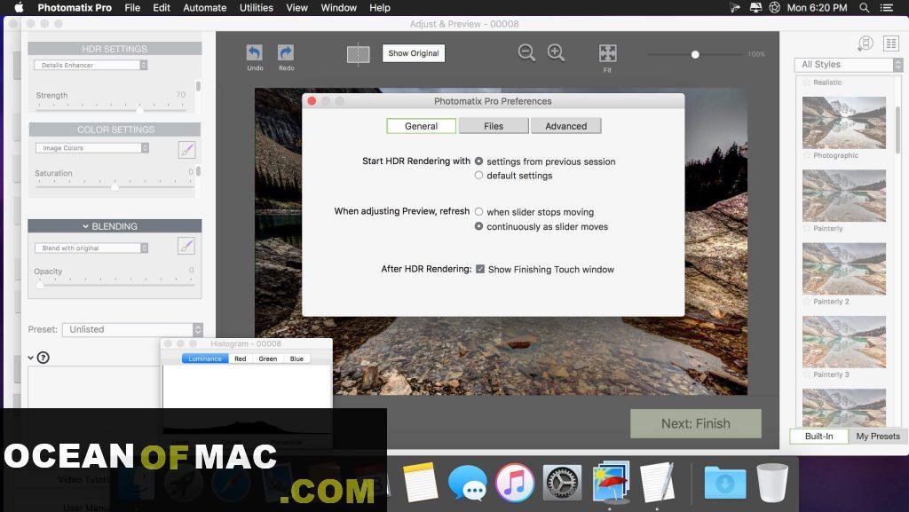
Task: Open Downloads folder in Dock
Action: [724, 483]
